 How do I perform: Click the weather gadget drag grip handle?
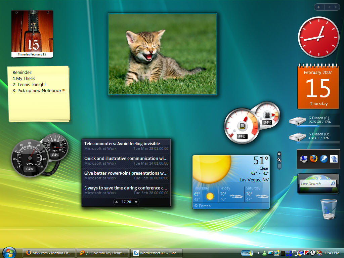point(279,166)
